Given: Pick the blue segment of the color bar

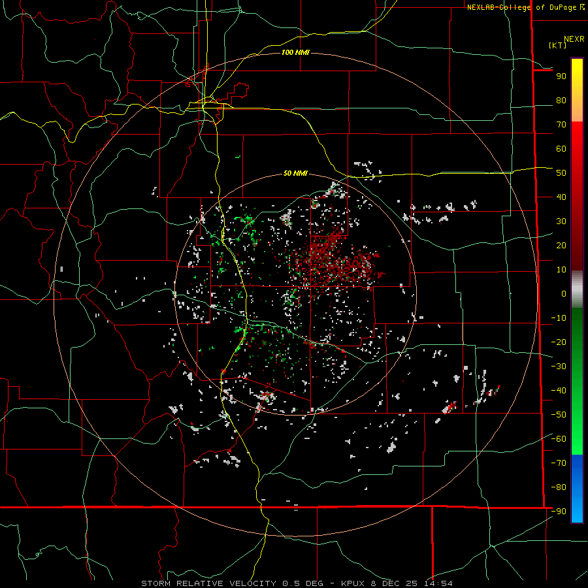Looking at the screenshot, I should click(577, 489).
